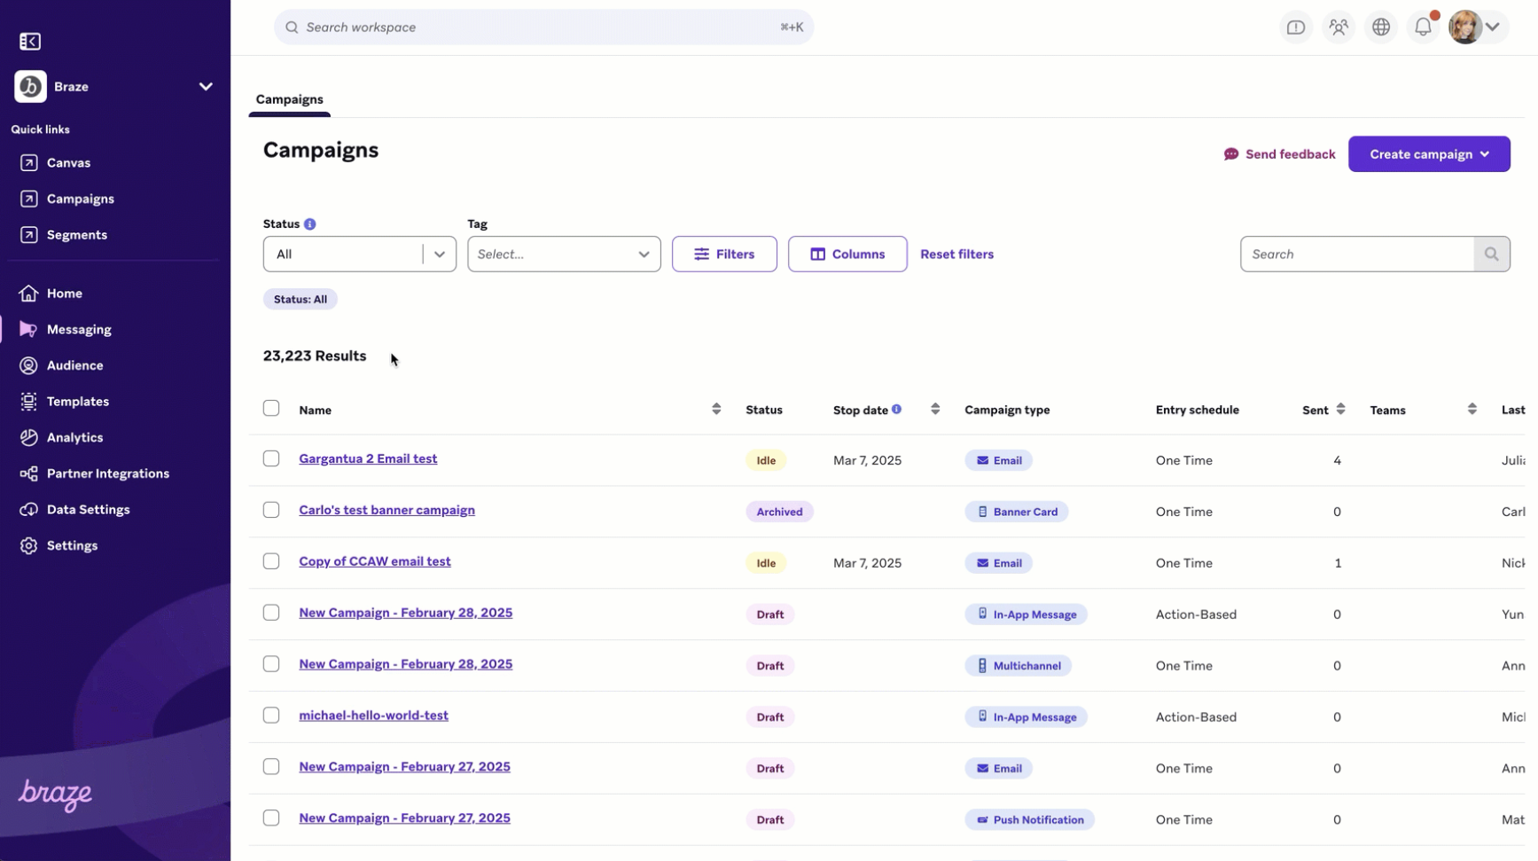1538x861 pixels.
Task: Open Analytics in the sidebar menu
Action: click(x=74, y=438)
